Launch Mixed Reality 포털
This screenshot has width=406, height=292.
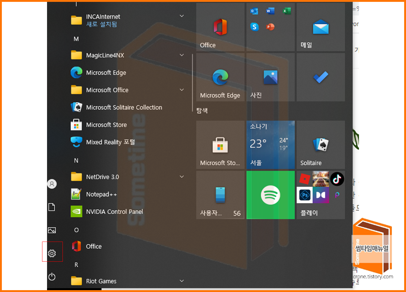pyautogui.click(x=127, y=142)
